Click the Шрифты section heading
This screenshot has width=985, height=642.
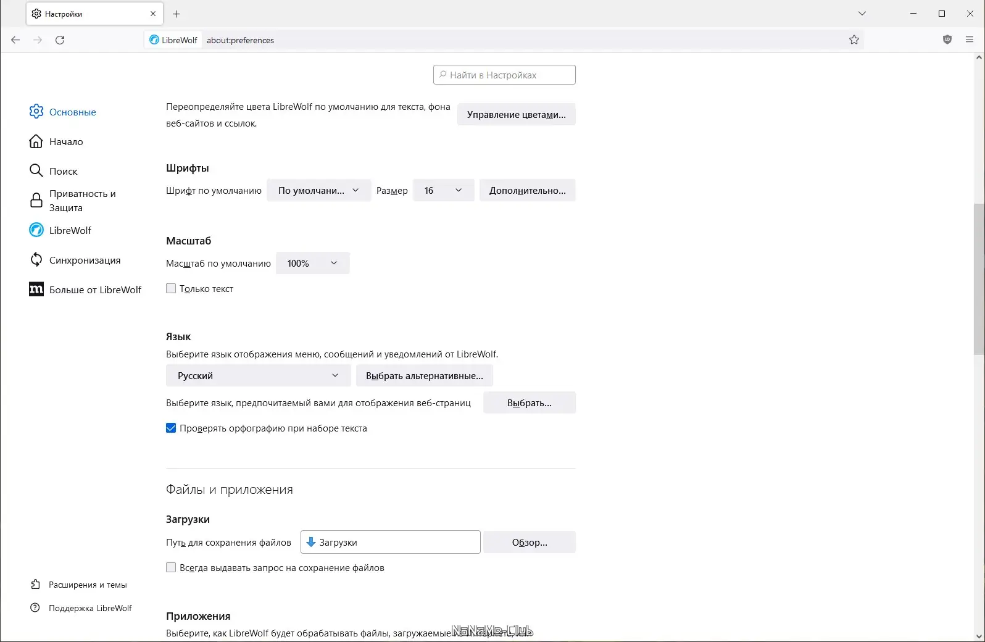pyautogui.click(x=188, y=168)
